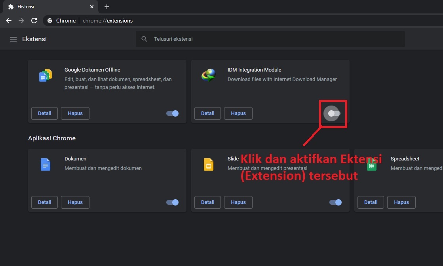
Task: Click the green Spreadsheet app icon
Action: pyautogui.click(x=371, y=165)
